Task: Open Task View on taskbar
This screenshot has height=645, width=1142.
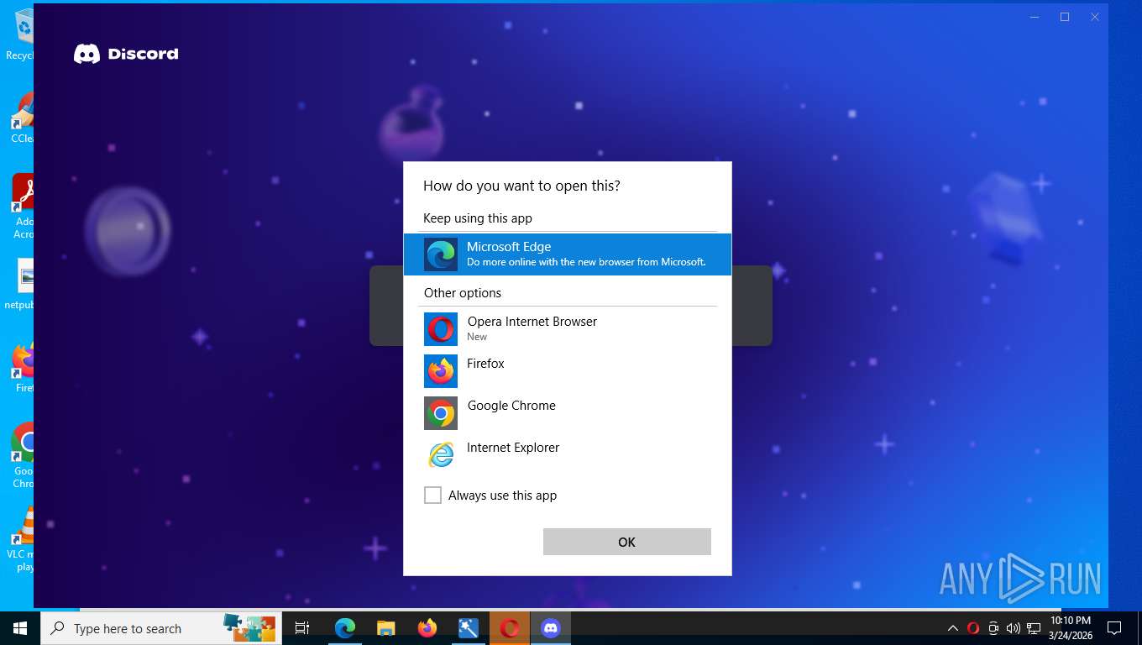Action: 302,628
